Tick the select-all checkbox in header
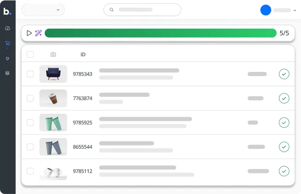 pos(30,54)
